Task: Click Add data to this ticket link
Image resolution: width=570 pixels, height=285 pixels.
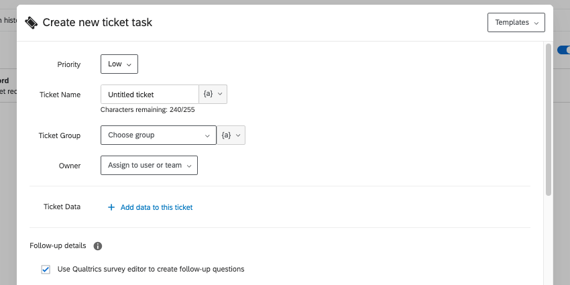Action: (156, 207)
